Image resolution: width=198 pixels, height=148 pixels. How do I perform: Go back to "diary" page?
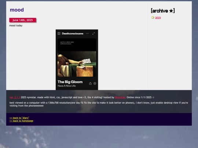tap(19, 118)
